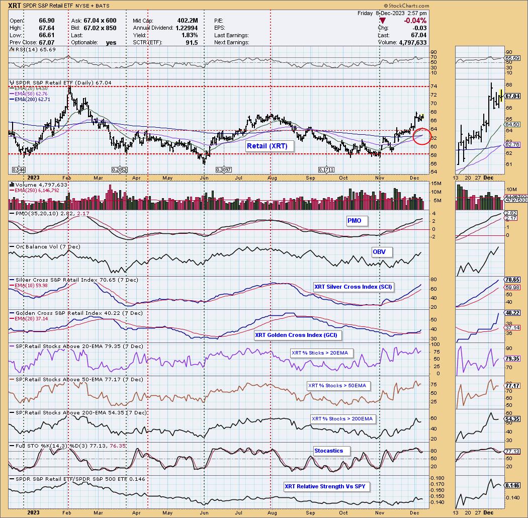The image size is (528, 518).
Task: Click the 2.82 PMO value tag
Action: [x=511, y=213]
